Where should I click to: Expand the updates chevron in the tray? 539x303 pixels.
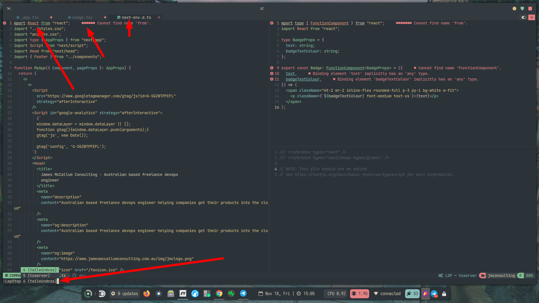(x=113, y=293)
